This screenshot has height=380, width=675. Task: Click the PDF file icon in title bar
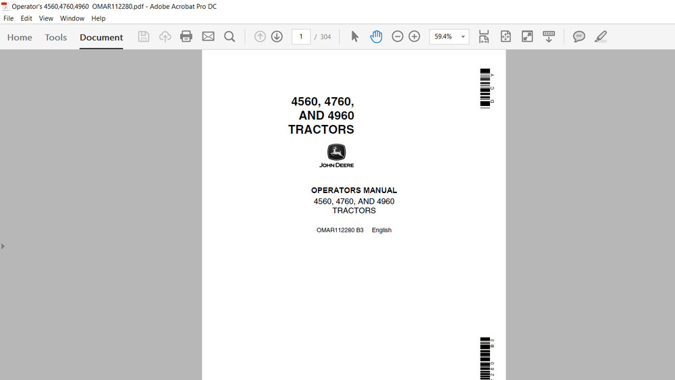point(5,6)
